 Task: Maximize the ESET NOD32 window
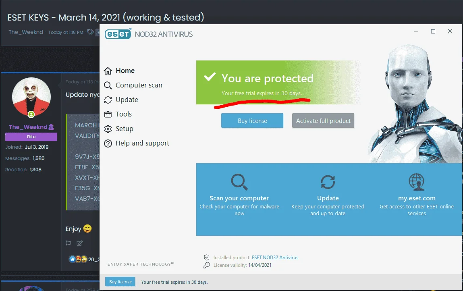[433, 31]
